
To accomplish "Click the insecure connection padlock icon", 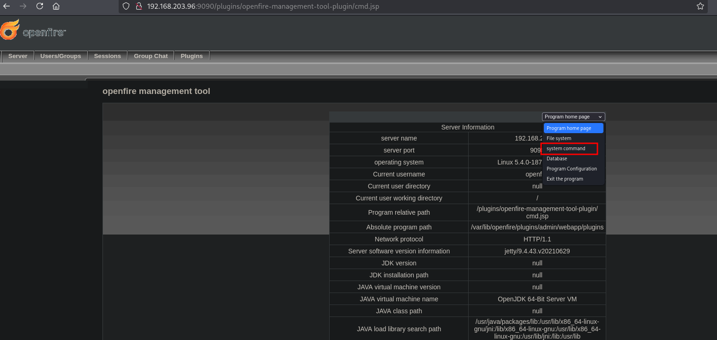I will coord(138,6).
